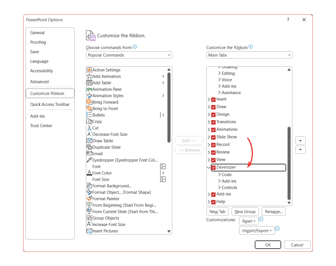Uncheck the Review tab checkbox

click(213, 152)
